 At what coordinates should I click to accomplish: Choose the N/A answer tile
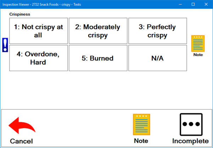point(157,58)
